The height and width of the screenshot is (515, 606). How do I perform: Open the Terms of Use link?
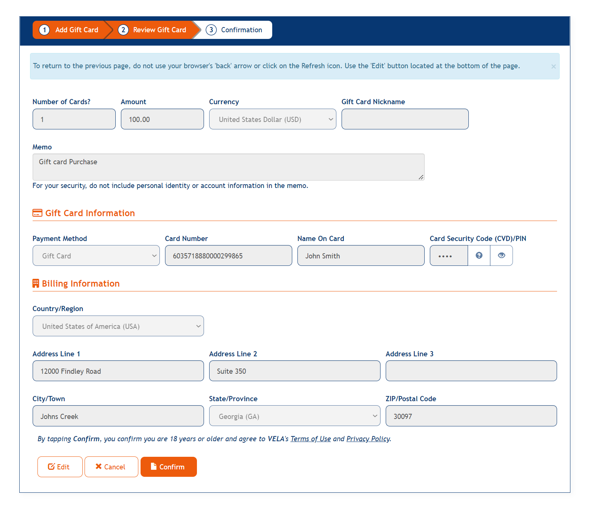[310, 439]
